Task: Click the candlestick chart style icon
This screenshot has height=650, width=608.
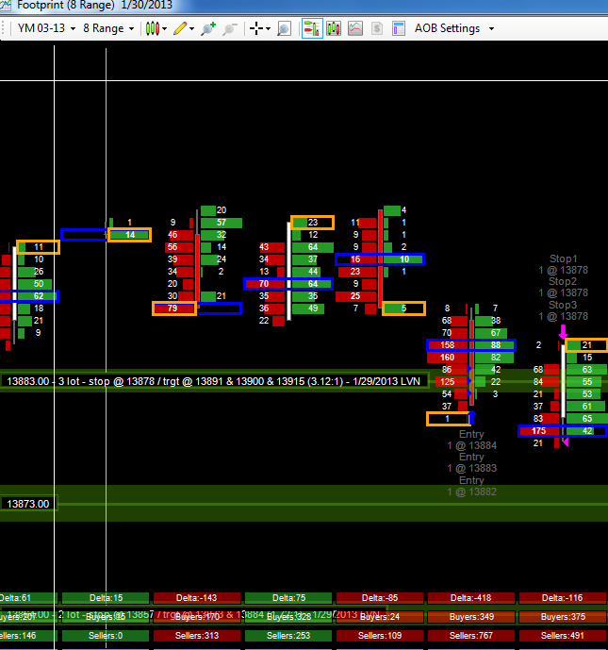Action: 153,28
